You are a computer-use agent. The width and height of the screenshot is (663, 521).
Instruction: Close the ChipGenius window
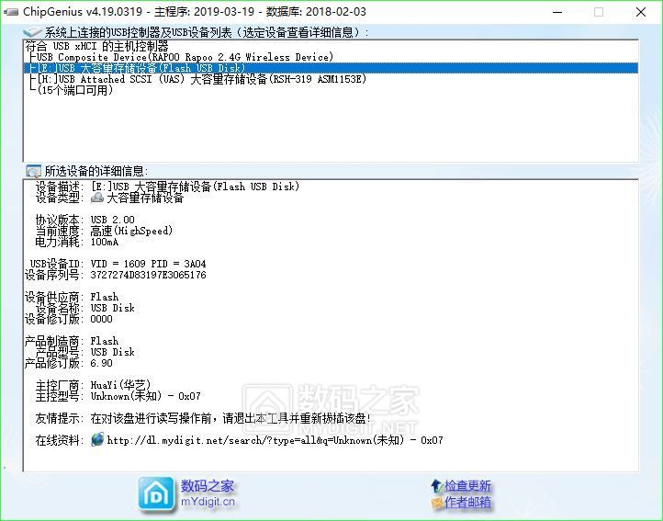coord(641,12)
